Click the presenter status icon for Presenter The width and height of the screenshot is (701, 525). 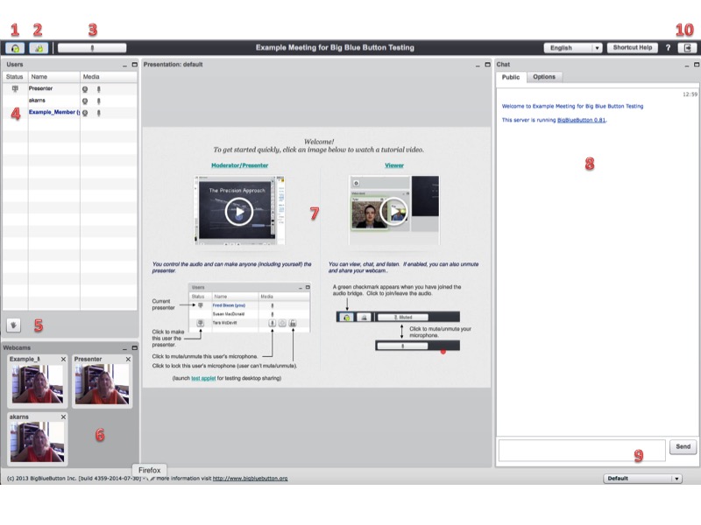point(15,88)
